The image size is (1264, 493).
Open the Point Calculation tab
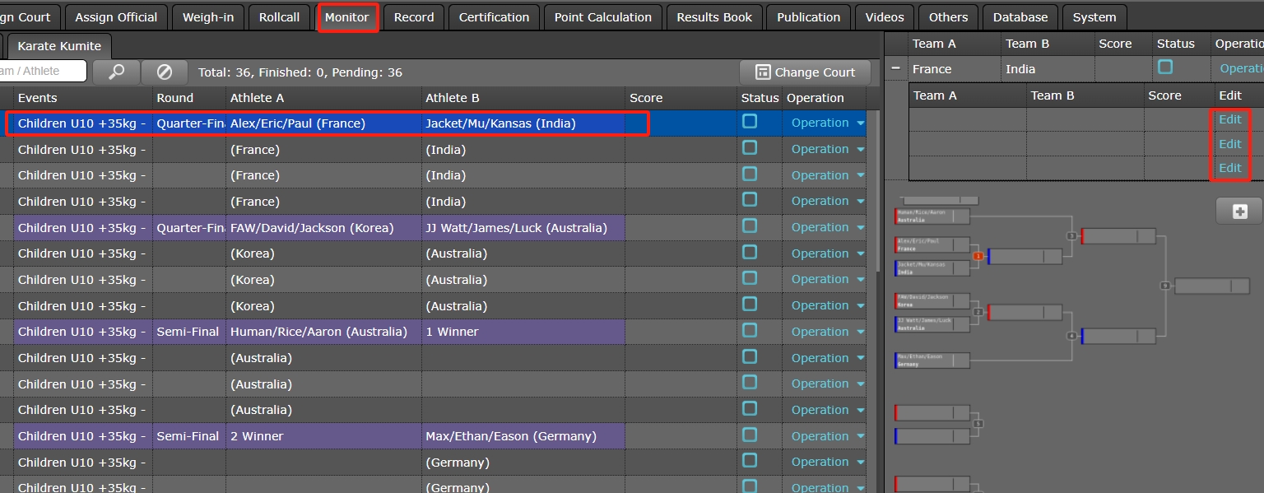[x=602, y=17]
